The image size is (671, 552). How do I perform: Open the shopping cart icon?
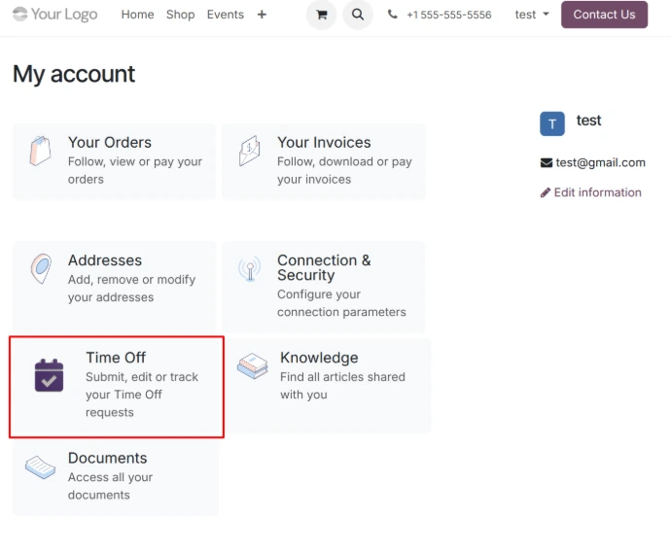point(322,15)
